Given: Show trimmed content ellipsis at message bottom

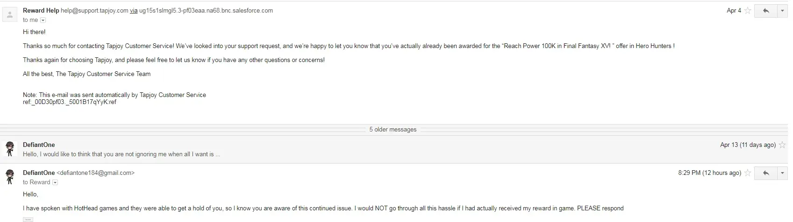Looking at the screenshot, I should click(x=28, y=219).
